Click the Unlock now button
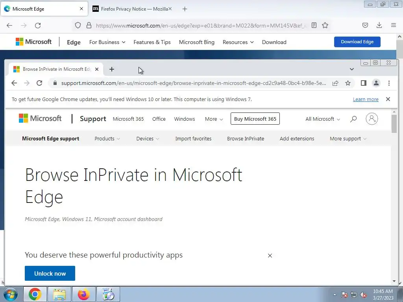The height and width of the screenshot is (302, 403). pos(50,274)
